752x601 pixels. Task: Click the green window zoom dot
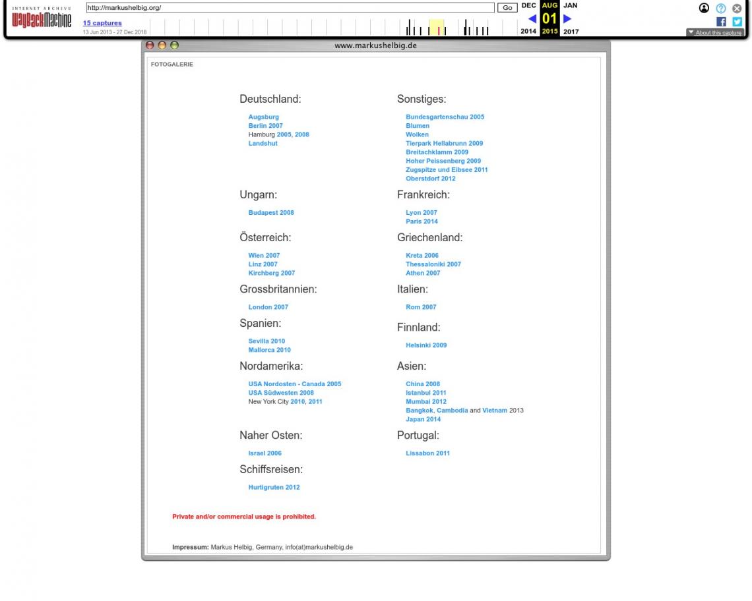click(x=175, y=45)
